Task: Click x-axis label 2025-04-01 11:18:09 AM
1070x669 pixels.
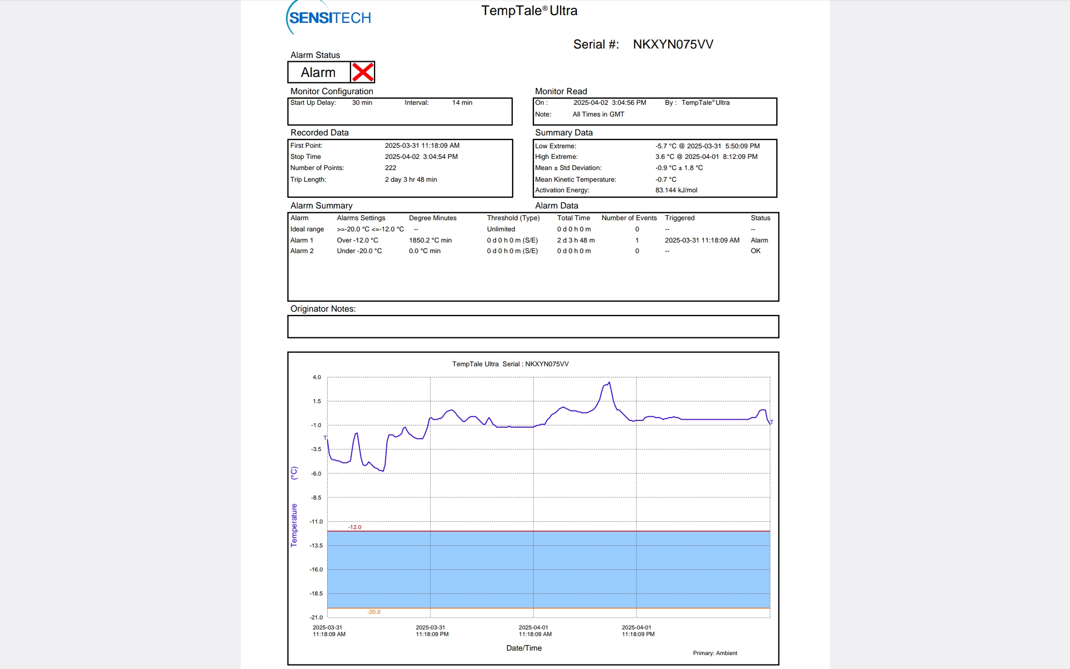Action: pyautogui.click(x=535, y=631)
